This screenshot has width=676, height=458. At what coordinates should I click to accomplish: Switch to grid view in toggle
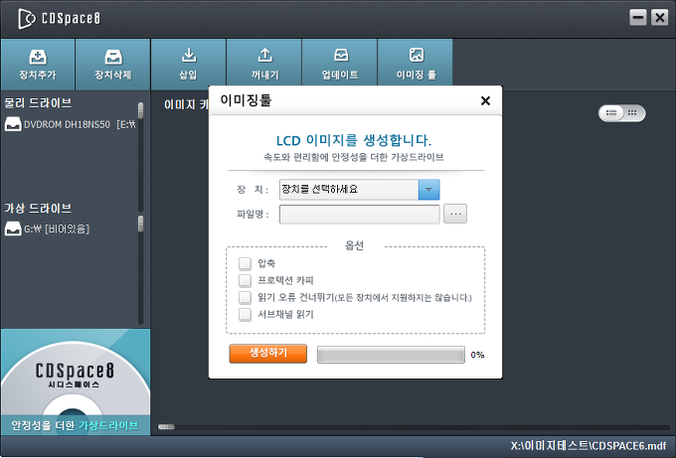pyautogui.click(x=633, y=113)
